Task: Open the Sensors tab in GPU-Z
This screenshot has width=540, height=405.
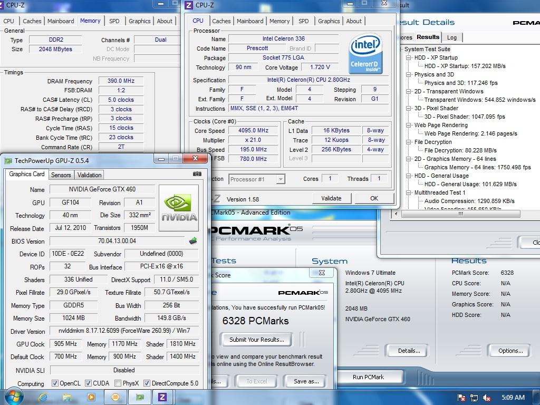Action: pyautogui.click(x=61, y=175)
